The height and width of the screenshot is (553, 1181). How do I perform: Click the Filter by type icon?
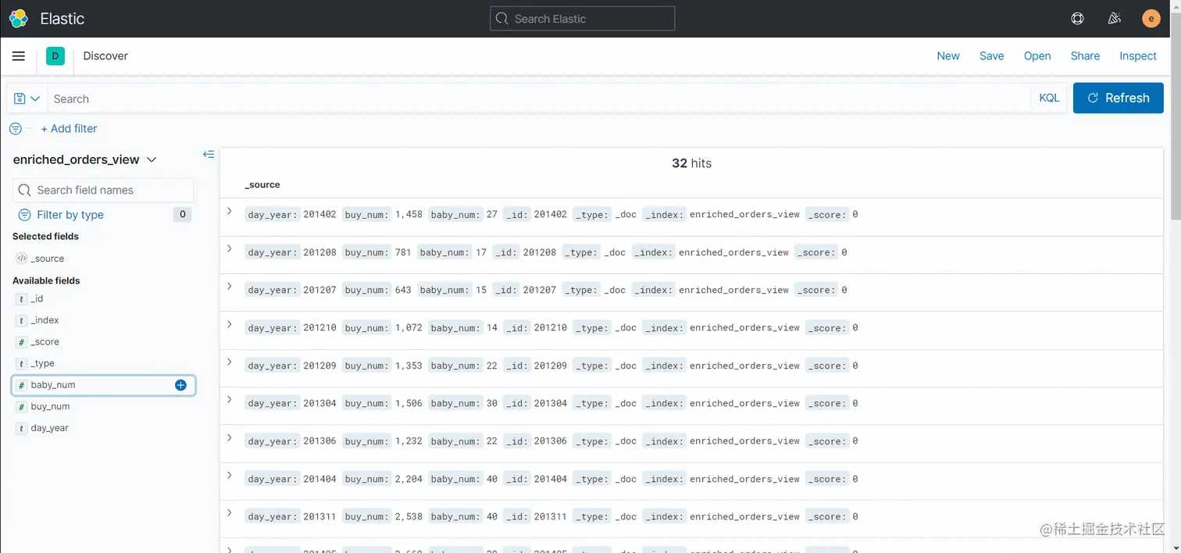(24, 215)
